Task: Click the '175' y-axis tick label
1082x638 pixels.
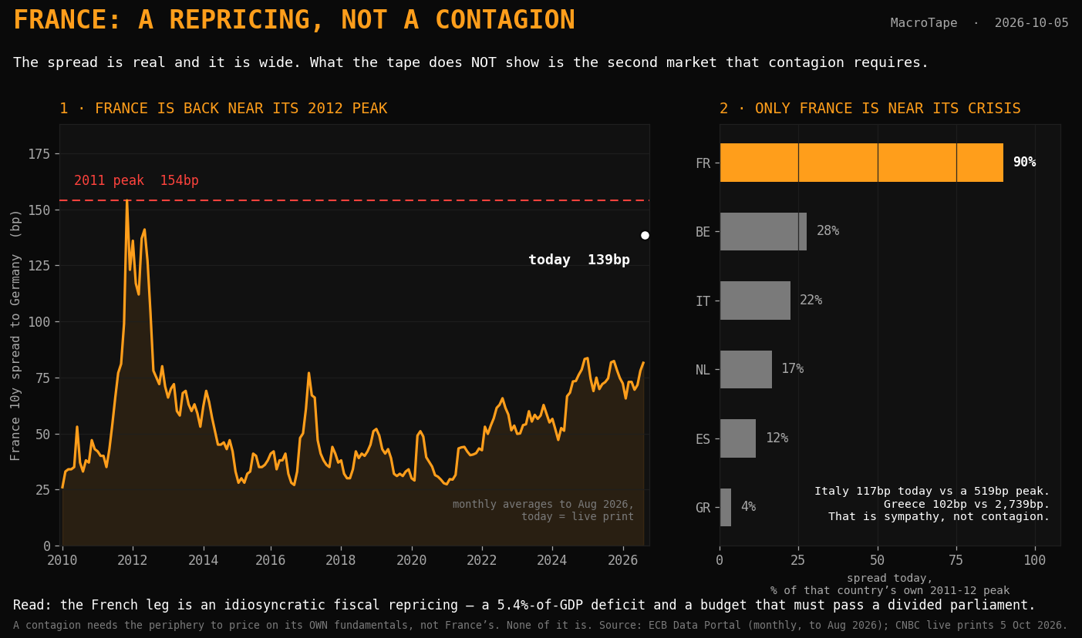Action: (39, 154)
